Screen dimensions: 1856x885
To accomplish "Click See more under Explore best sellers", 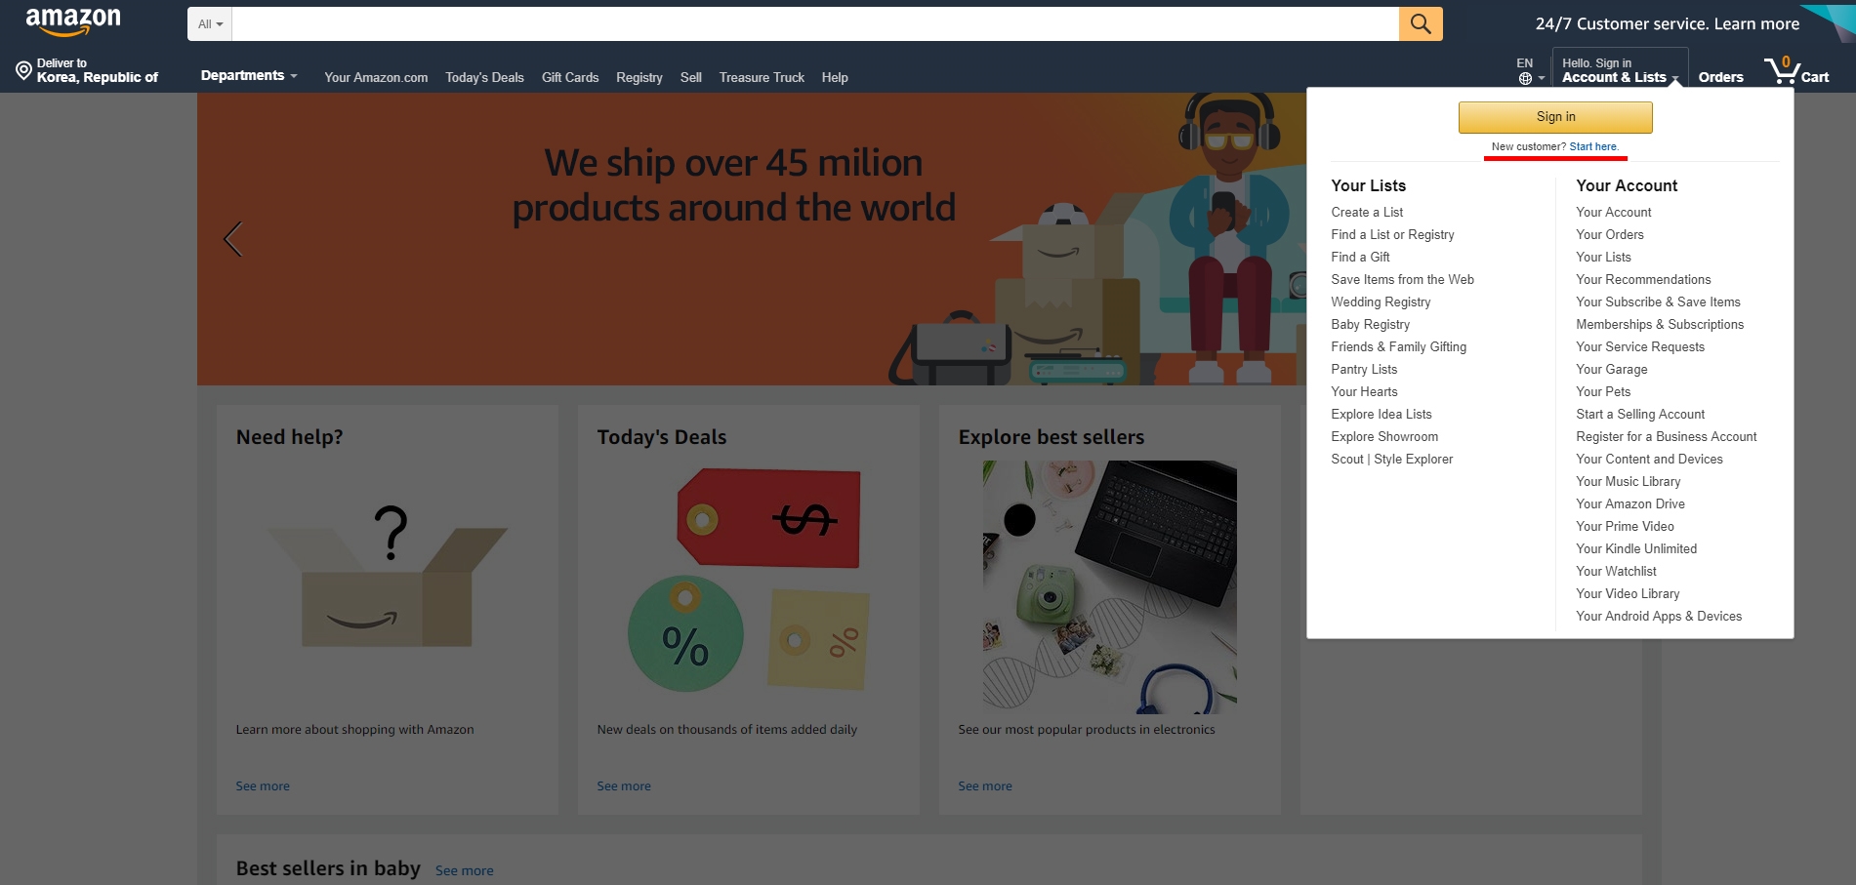I will point(985,786).
